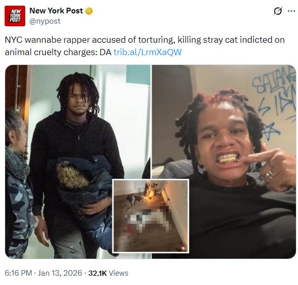298x285 pixels.
Task: Click the 32.1K view count number
Action: coord(97,273)
